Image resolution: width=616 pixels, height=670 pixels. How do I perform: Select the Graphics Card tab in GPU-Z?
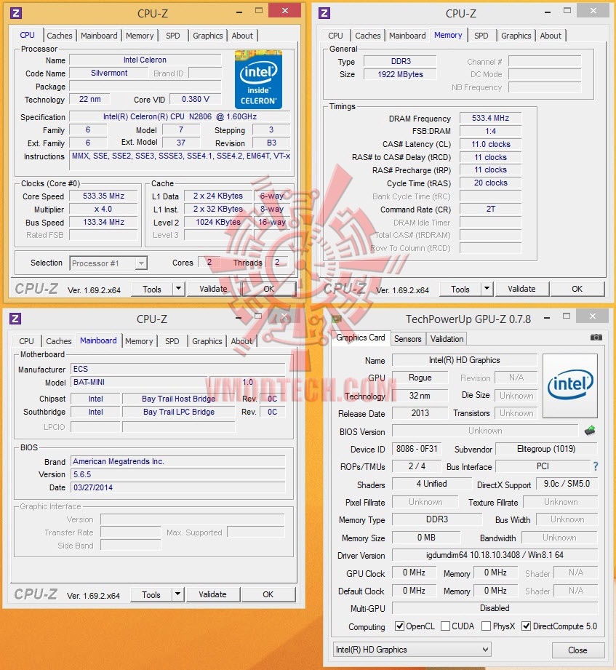pyautogui.click(x=361, y=338)
